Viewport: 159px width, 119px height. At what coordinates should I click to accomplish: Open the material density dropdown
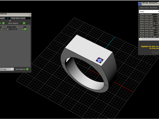(x=12, y=69)
